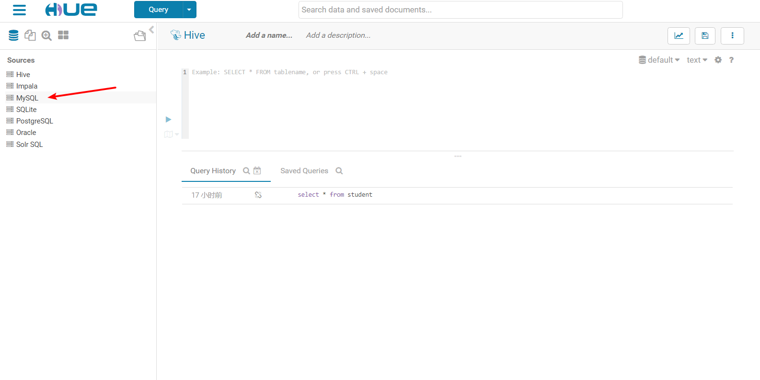Screen dimensions: 760x380
Task: Click the Hue logo
Action: click(71, 10)
